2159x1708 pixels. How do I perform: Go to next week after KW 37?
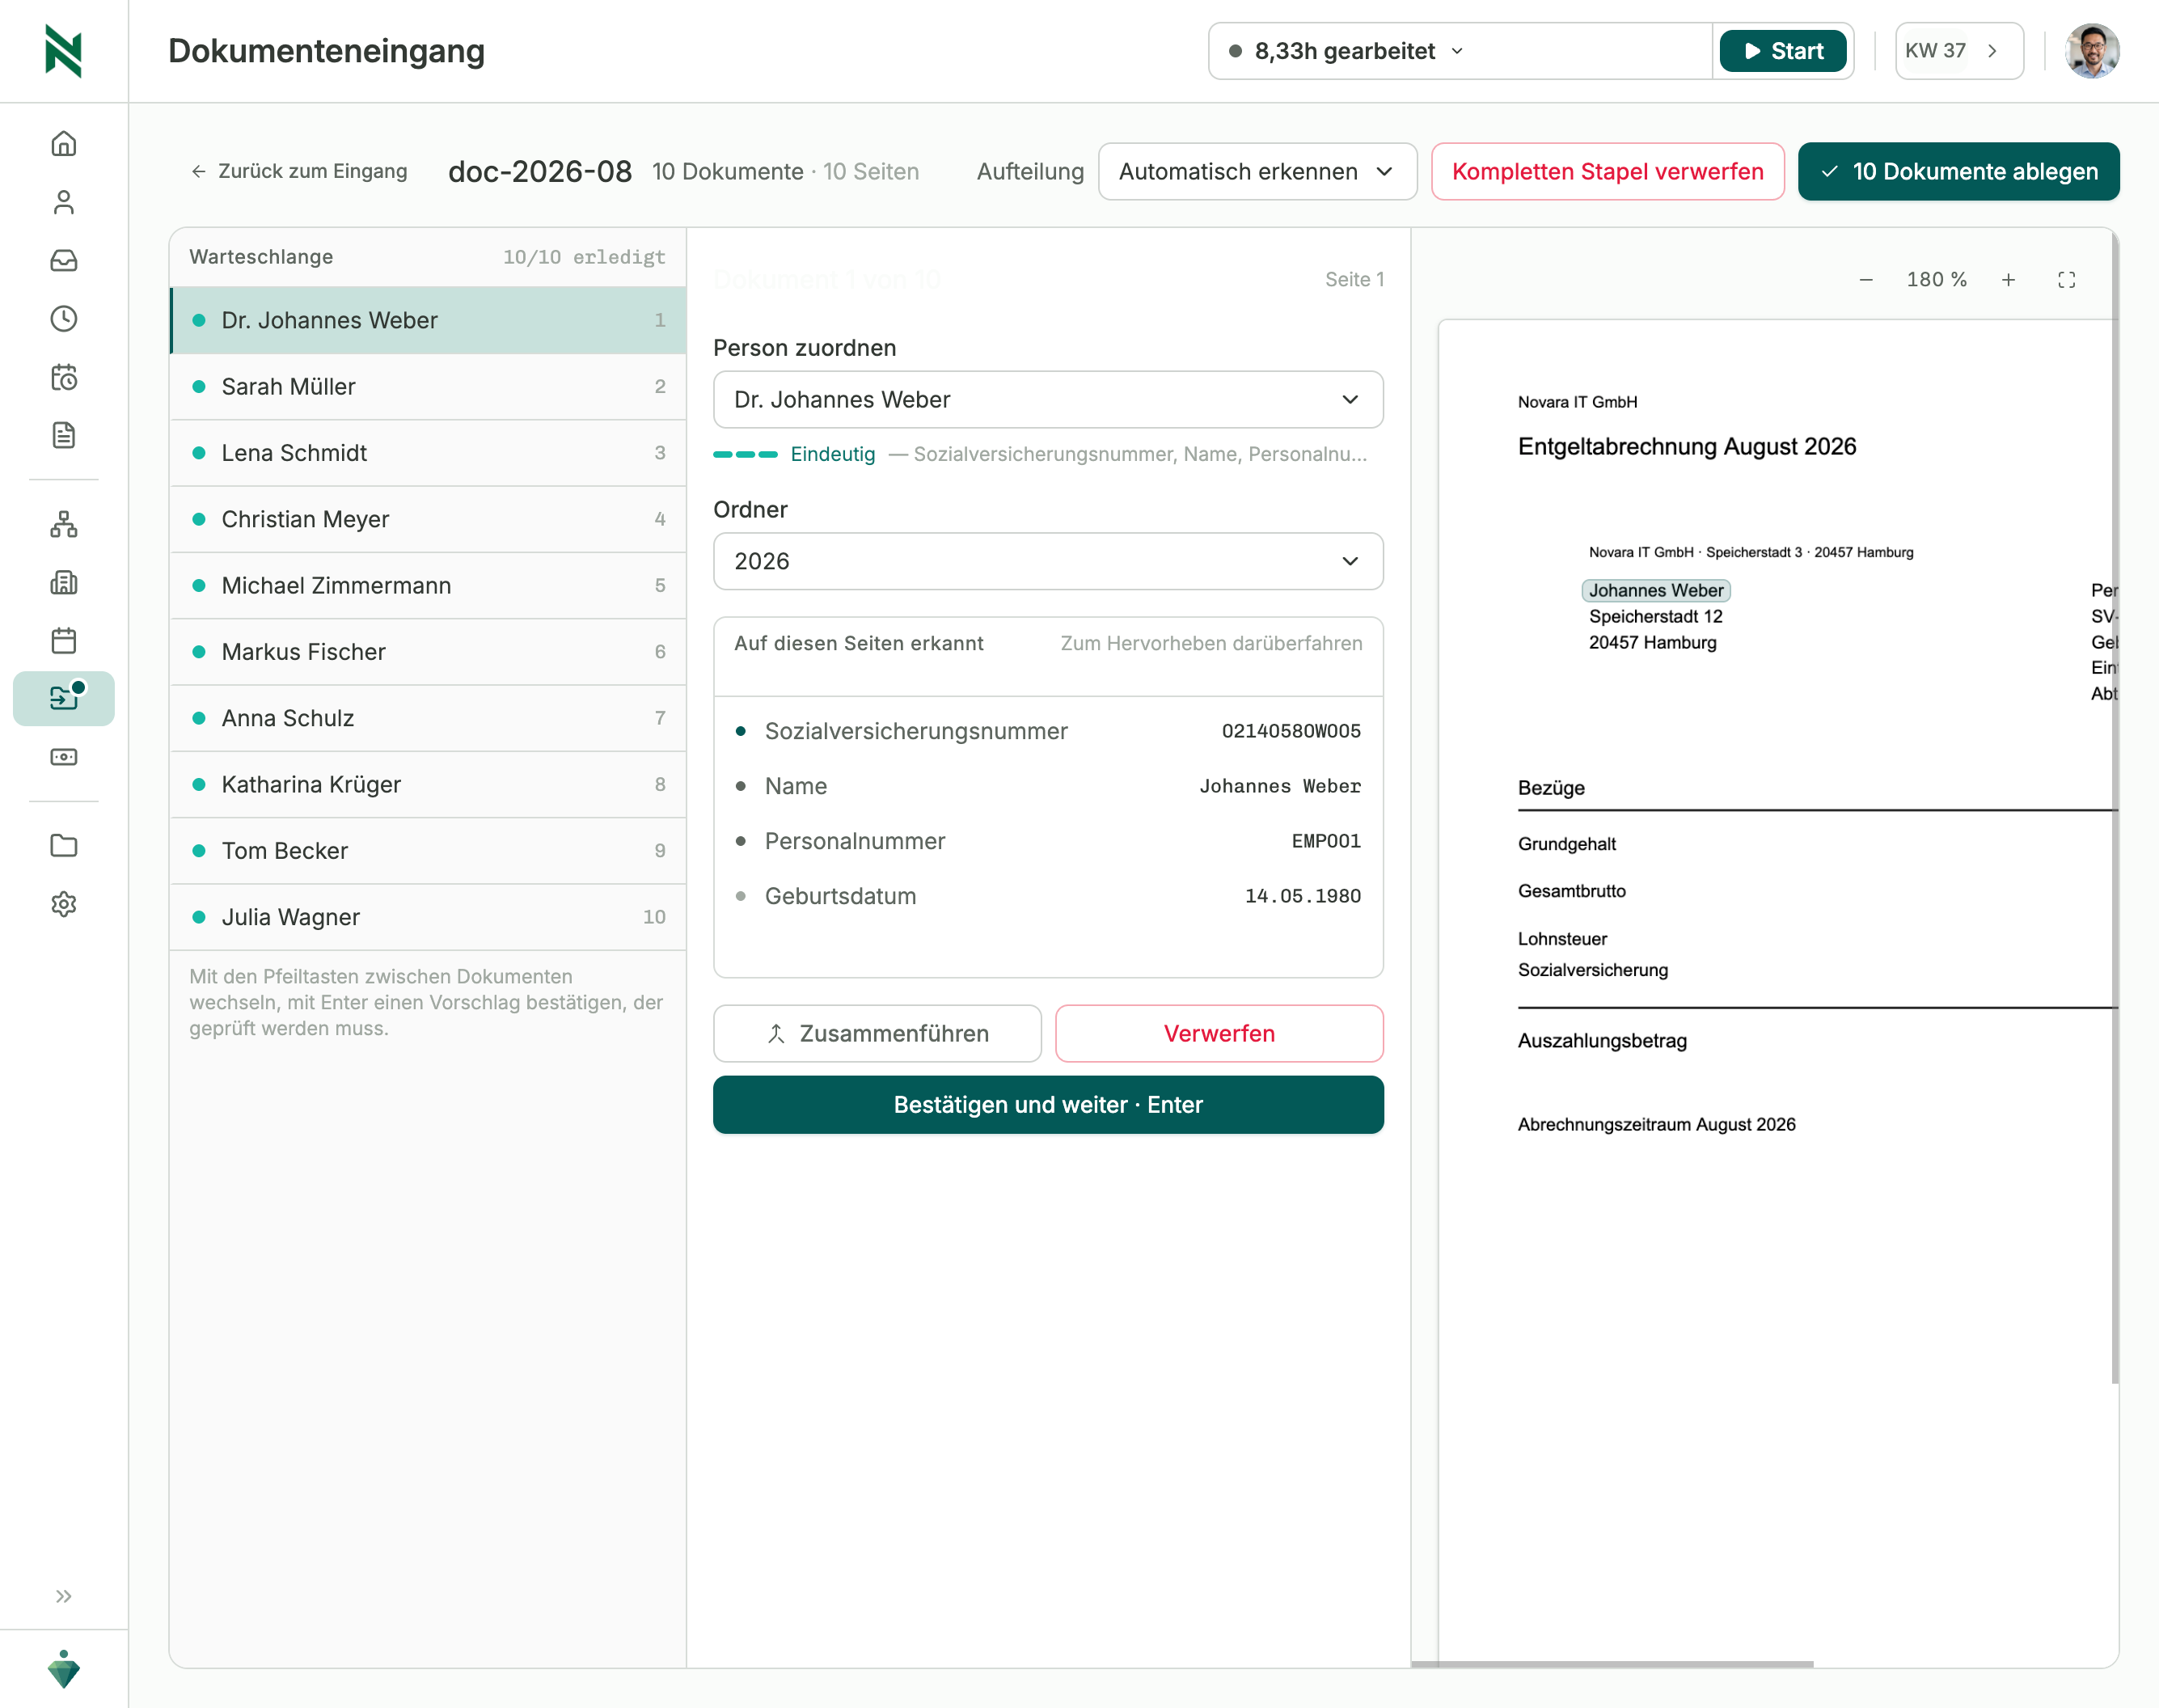click(1993, 51)
